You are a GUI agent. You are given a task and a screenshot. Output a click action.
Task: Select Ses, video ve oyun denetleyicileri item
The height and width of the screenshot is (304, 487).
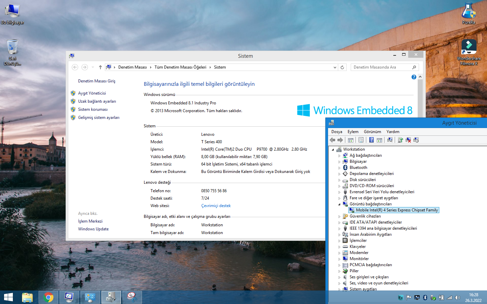point(379,283)
